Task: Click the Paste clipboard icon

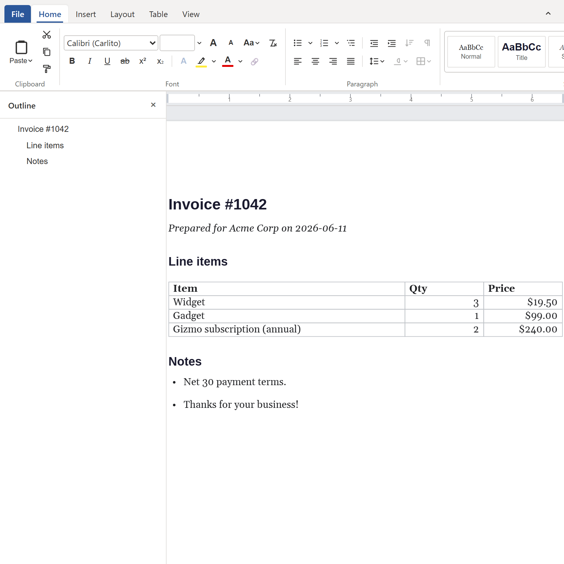Action: pos(21,47)
